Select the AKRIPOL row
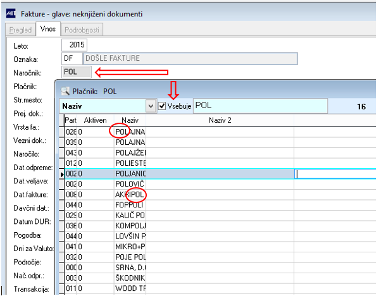This screenshot has height=296, width=381. pyautogui.click(x=220, y=195)
